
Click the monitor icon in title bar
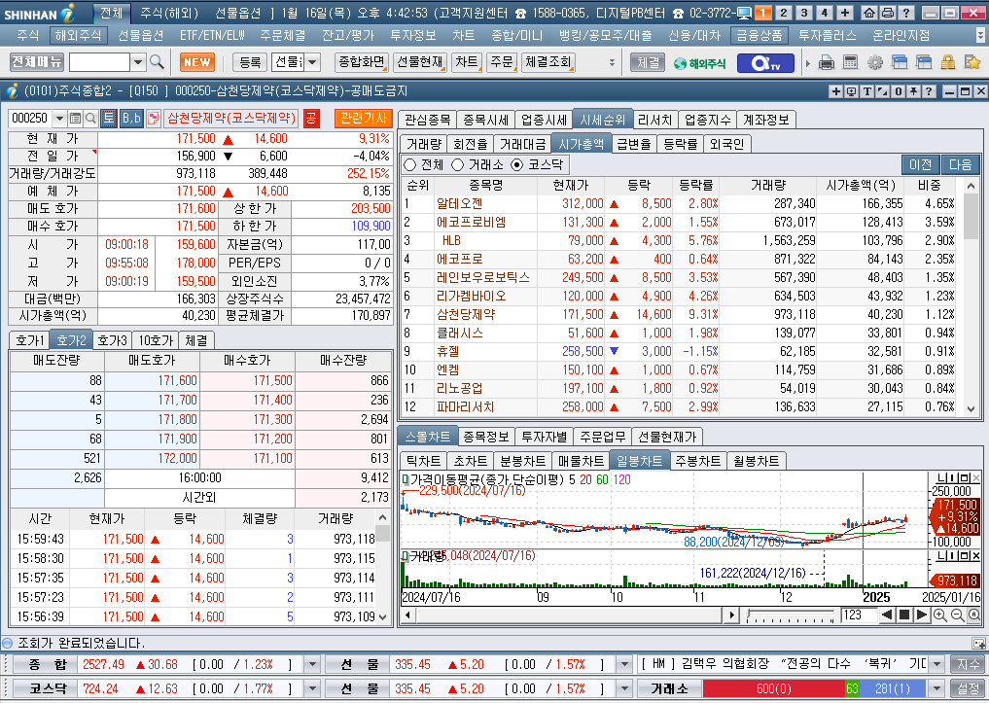(744, 13)
